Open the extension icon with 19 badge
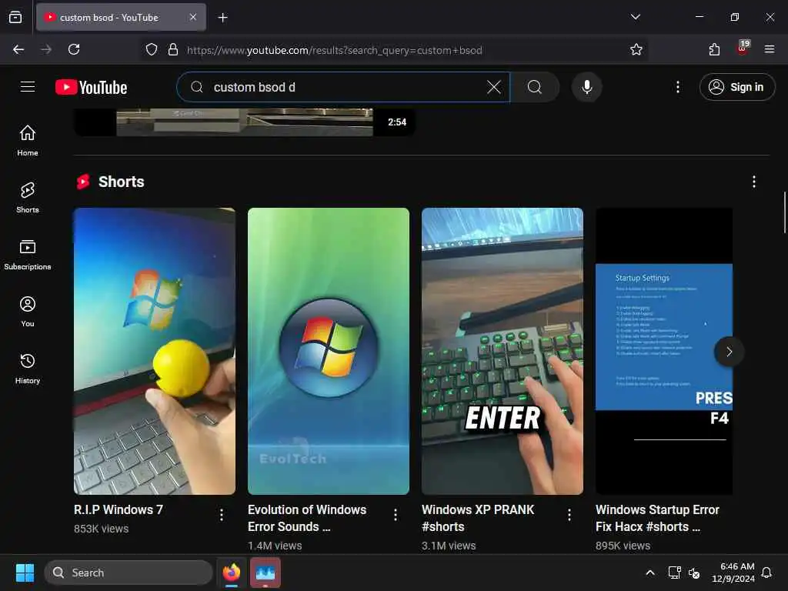 743,48
